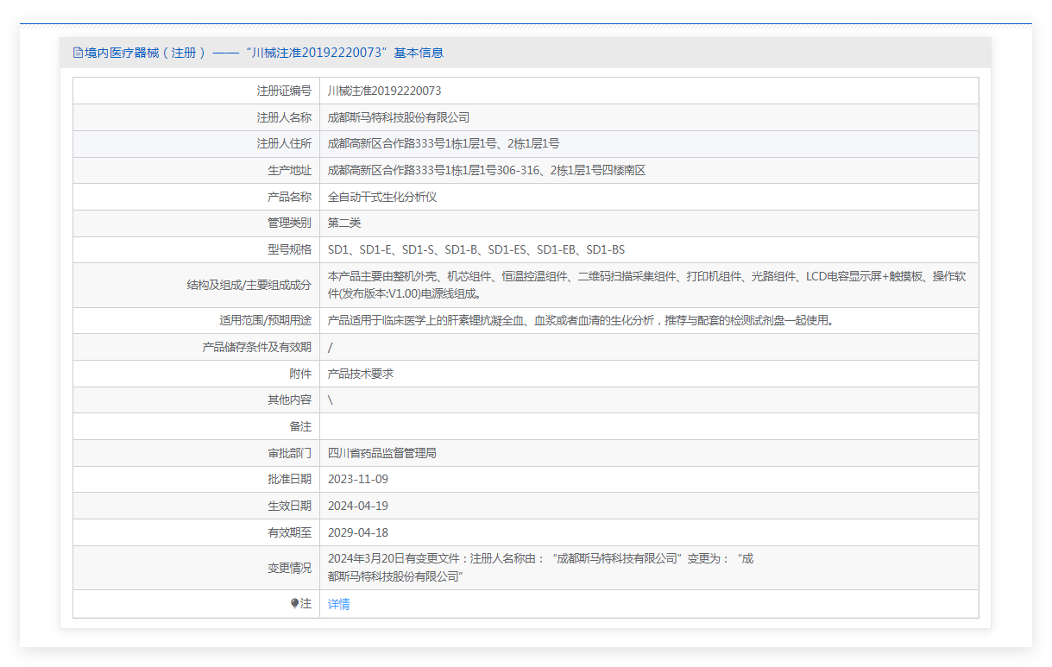The height and width of the screenshot is (667, 1052).
Task: Click the address value in the 注册人住所 row
Action: (444, 144)
